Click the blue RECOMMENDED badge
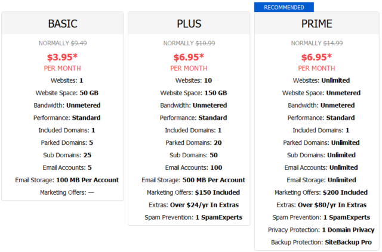The width and height of the screenshot is (382, 252). [284, 7]
